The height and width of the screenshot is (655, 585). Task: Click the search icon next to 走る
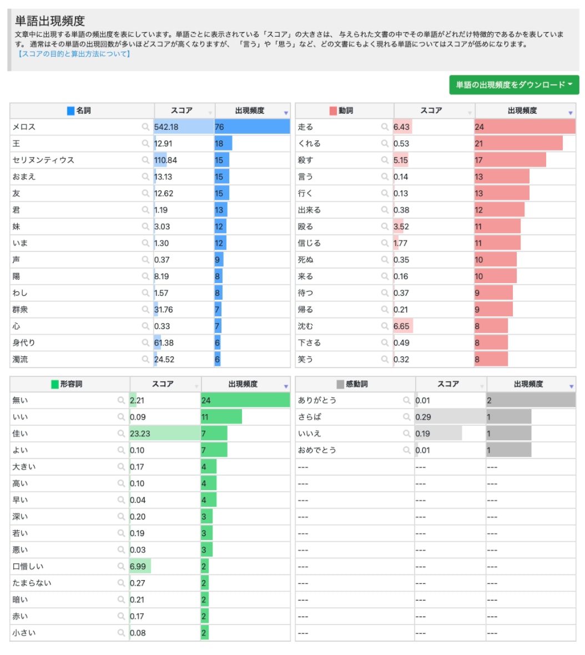(385, 127)
